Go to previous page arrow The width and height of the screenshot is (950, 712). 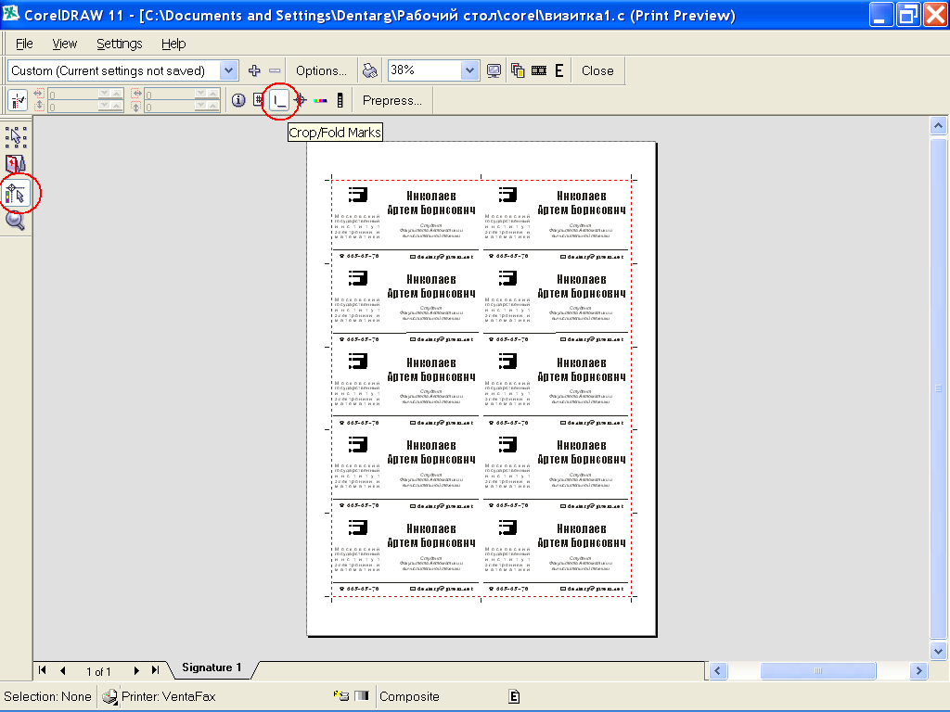click(63, 670)
